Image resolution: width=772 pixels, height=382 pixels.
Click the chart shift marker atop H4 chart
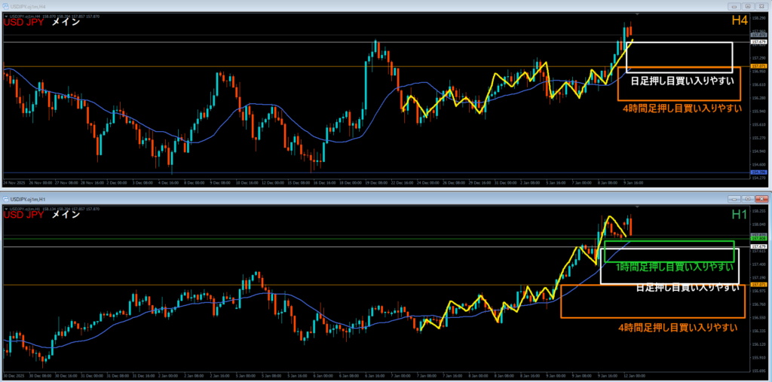(638, 14)
